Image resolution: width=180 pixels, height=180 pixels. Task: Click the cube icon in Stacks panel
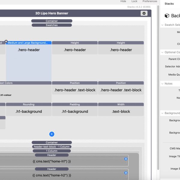click(167, 16)
